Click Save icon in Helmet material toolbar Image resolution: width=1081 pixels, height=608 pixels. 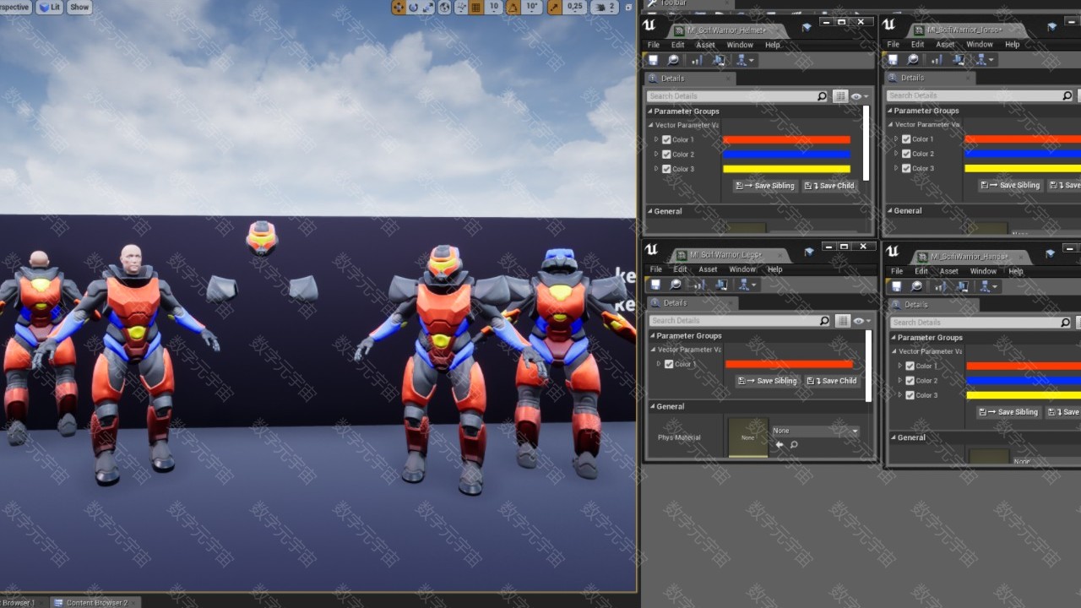pyautogui.click(x=653, y=60)
